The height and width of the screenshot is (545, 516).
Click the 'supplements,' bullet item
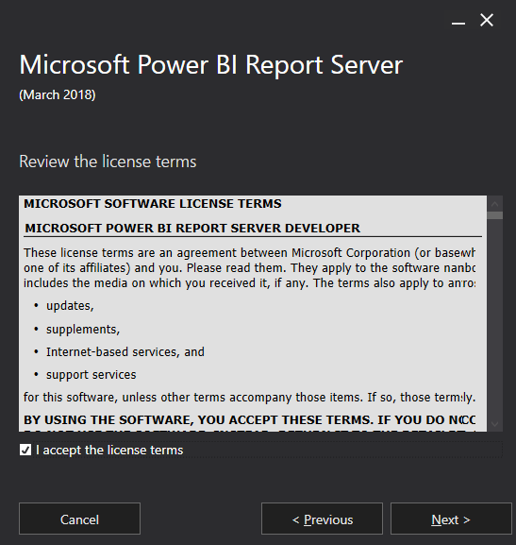(83, 329)
